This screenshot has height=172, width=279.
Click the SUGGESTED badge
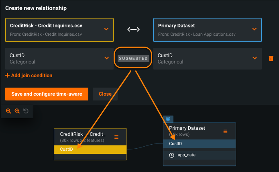click(x=133, y=58)
